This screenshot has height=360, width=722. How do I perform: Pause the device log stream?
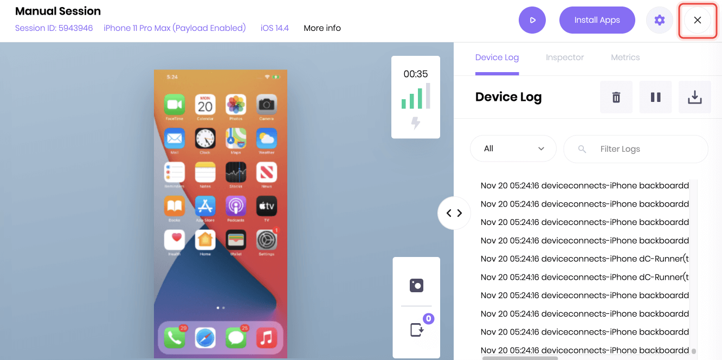point(656,97)
